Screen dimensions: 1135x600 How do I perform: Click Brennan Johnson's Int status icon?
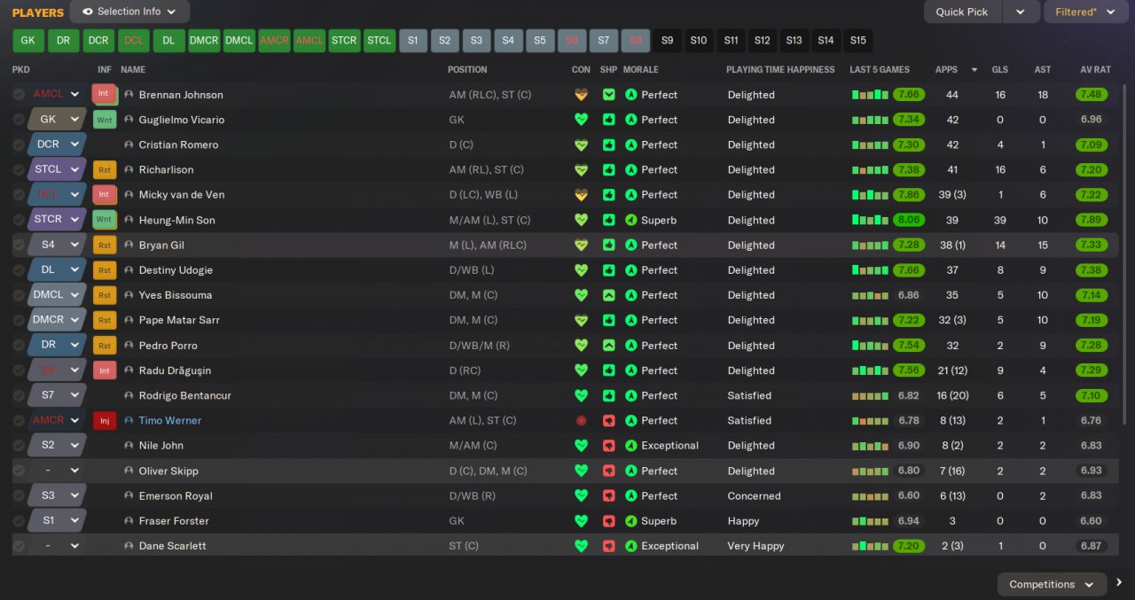[105, 95]
